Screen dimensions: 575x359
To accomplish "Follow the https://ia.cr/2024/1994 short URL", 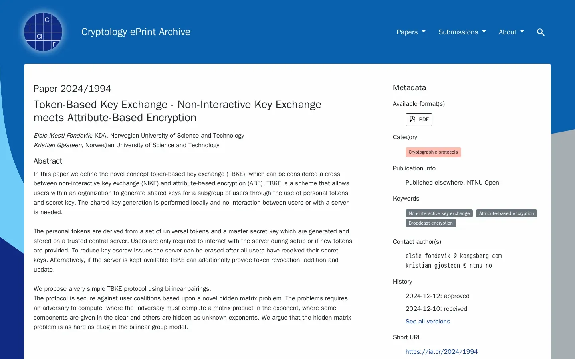I will [x=442, y=352].
